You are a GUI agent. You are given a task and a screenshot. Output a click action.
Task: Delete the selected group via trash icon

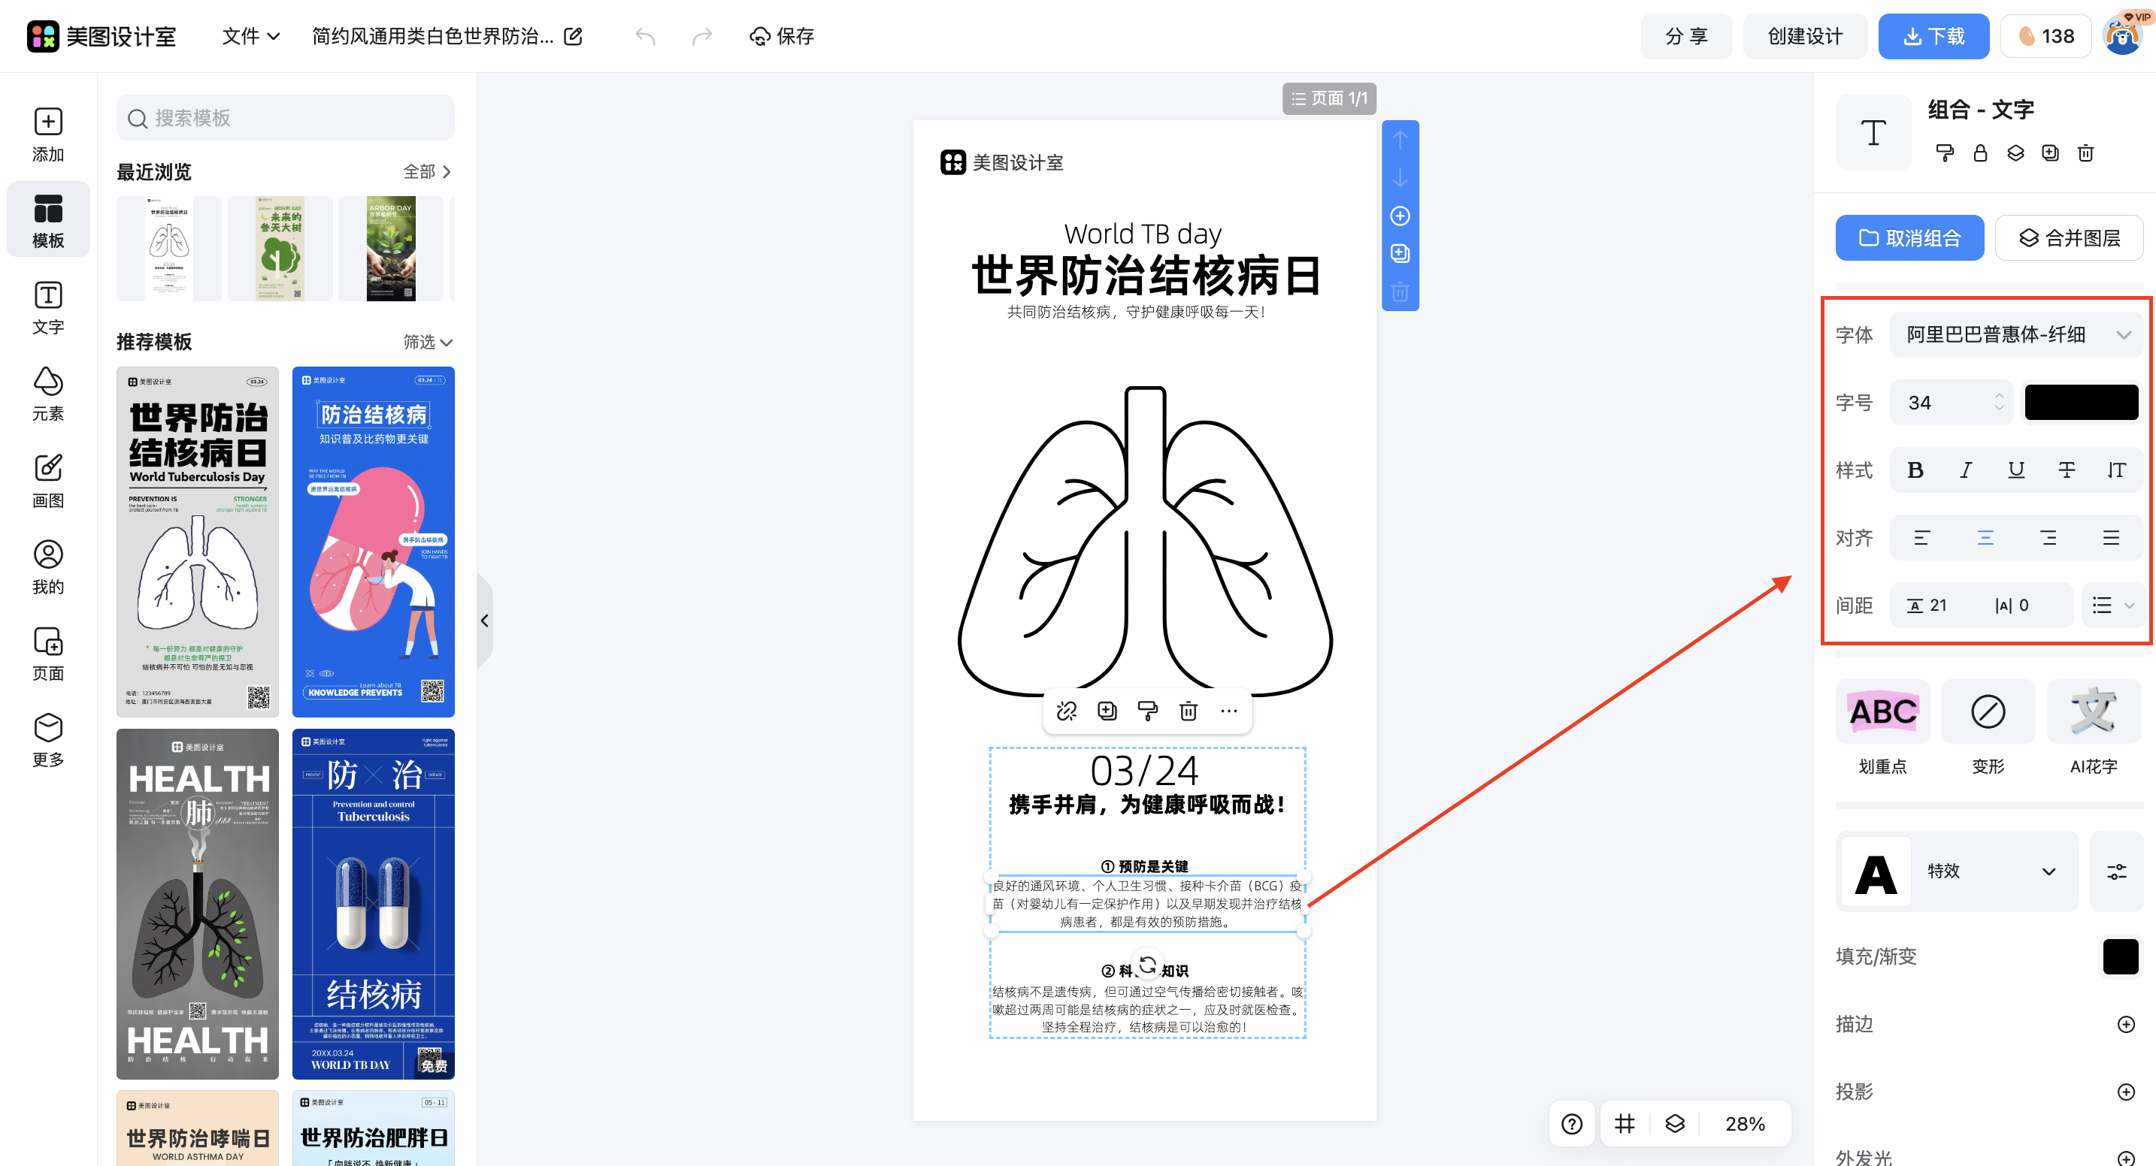pyautogui.click(x=2085, y=153)
